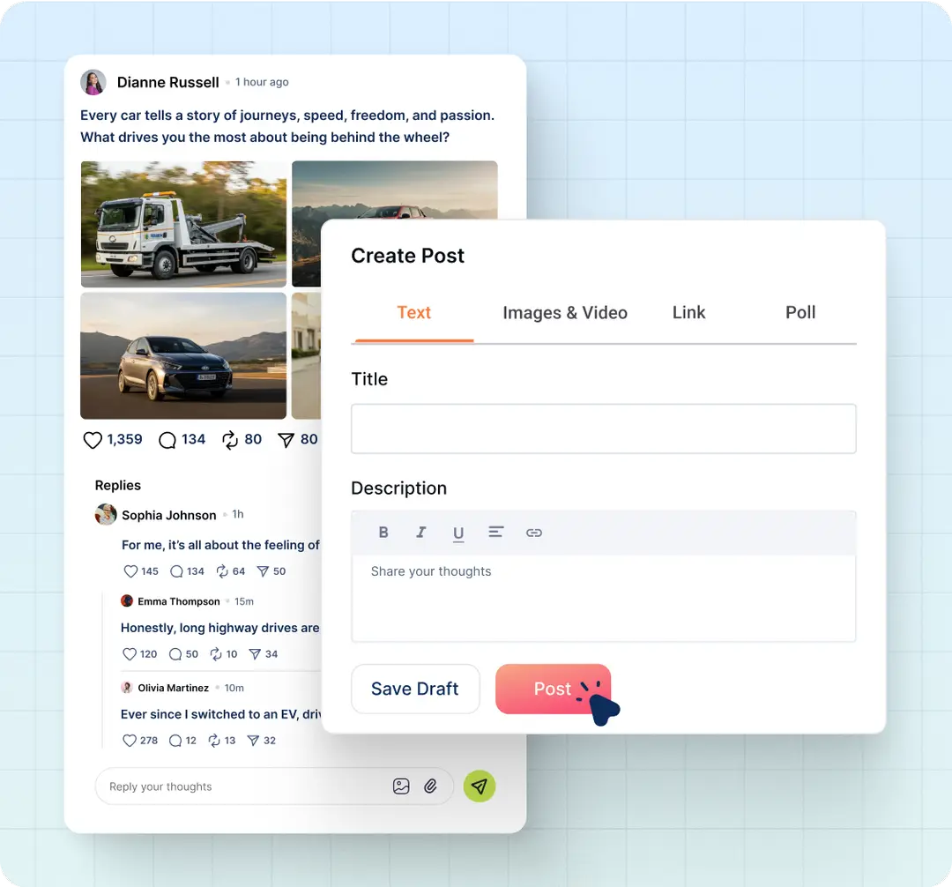Attach a file with paperclip icon

pyautogui.click(x=430, y=786)
